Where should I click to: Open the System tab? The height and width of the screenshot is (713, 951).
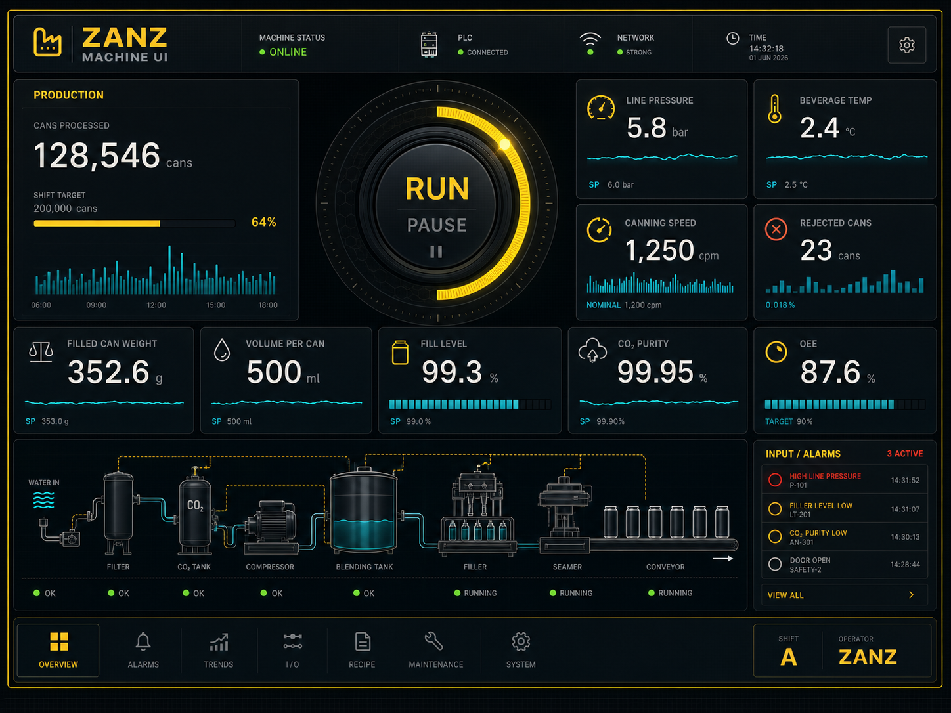521,650
